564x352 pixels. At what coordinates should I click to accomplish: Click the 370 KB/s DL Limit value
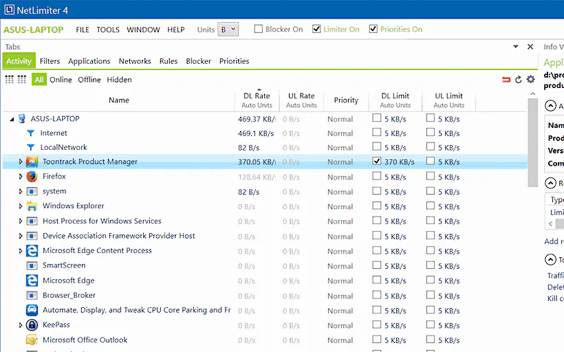[399, 162]
